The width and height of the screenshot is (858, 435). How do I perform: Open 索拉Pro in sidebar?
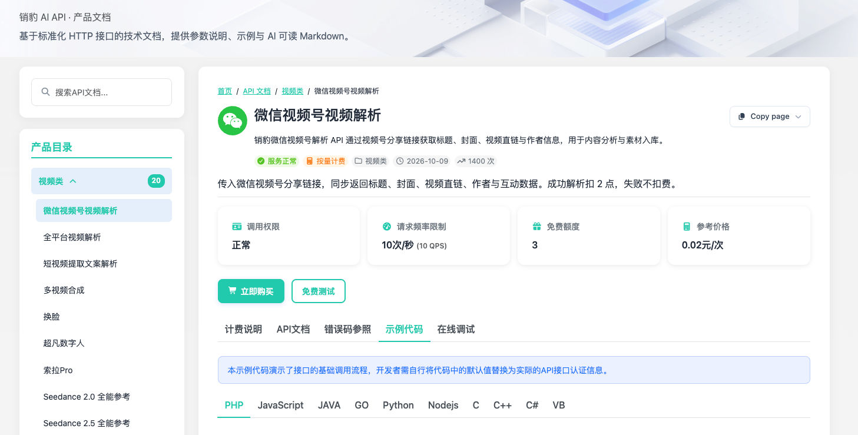click(x=104, y=370)
